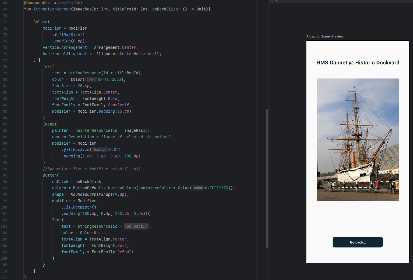Click the AttractionScreenPreview label
The height and width of the screenshot is (280, 413).
pyautogui.click(x=325, y=36)
